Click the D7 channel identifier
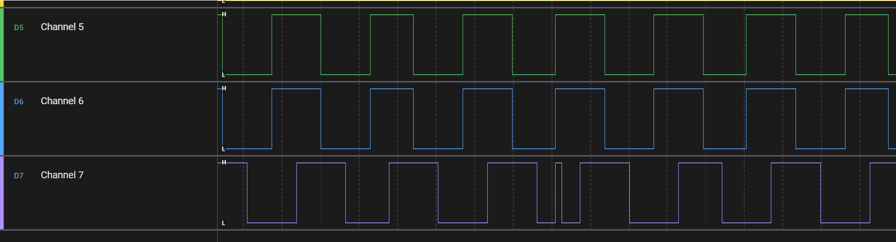Viewport: 896px width, 242px height. pyautogui.click(x=19, y=176)
